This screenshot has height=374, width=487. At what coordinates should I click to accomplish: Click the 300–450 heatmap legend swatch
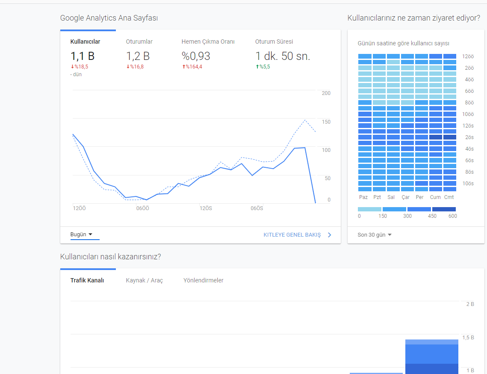(419, 209)
